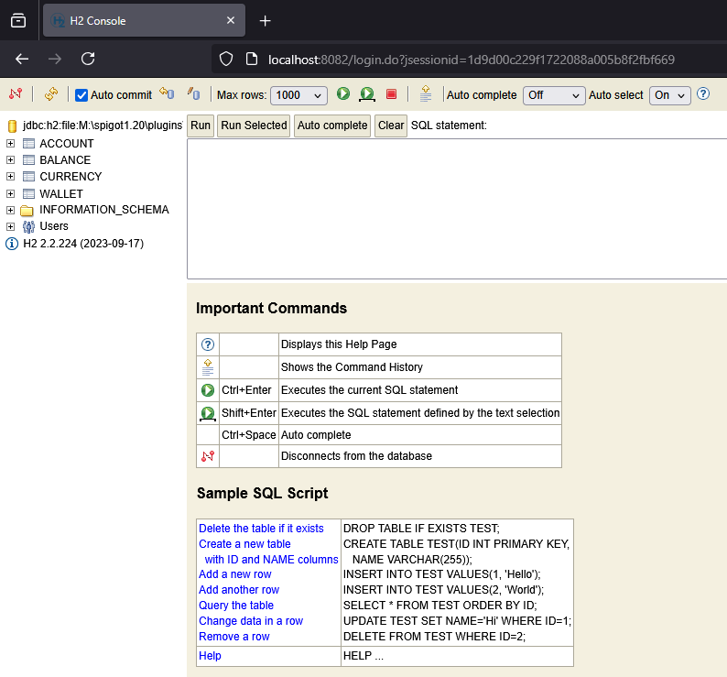Click the 'Create a new table' sample link
The width and height of the screenshot is (727, 677).
click(244, 544)
